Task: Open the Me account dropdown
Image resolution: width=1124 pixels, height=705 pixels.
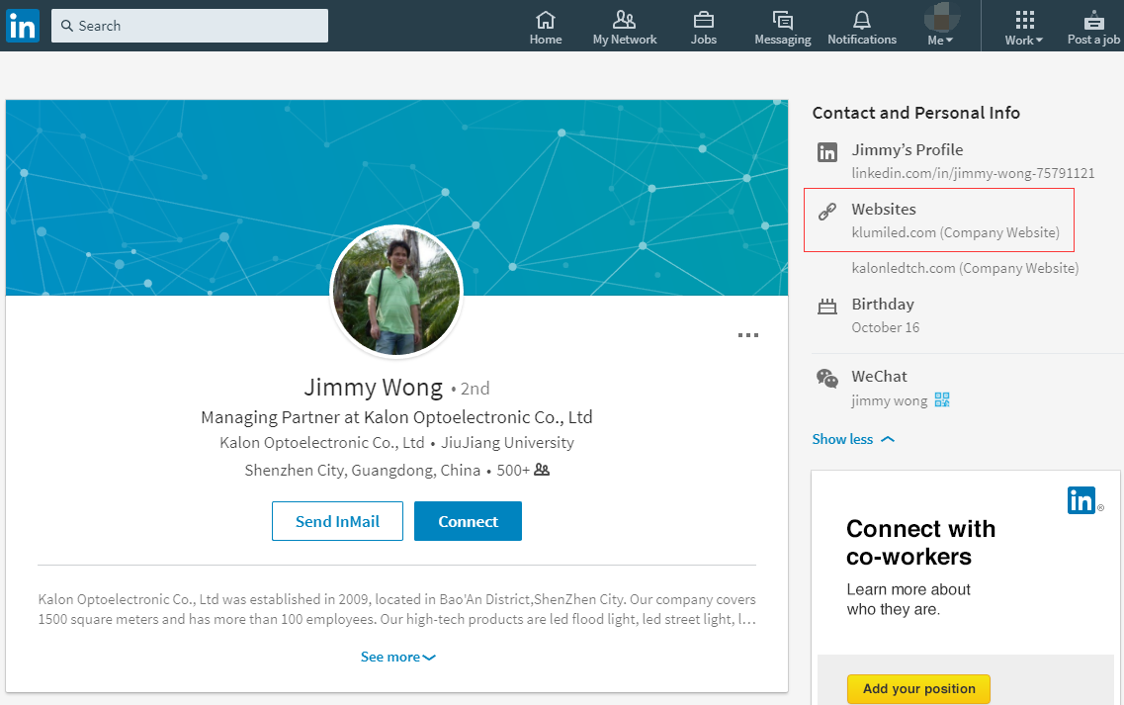Action: tap(941, 26)
